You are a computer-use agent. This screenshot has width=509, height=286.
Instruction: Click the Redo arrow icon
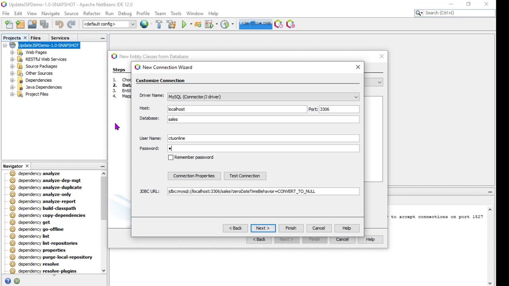71,24
